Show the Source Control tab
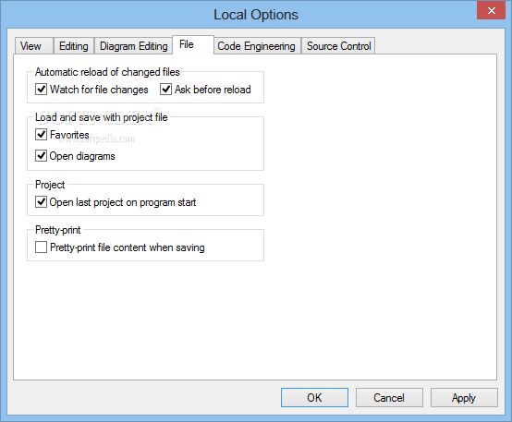Image resolution: width=512 pixels, height=422 pixels. 338,45
